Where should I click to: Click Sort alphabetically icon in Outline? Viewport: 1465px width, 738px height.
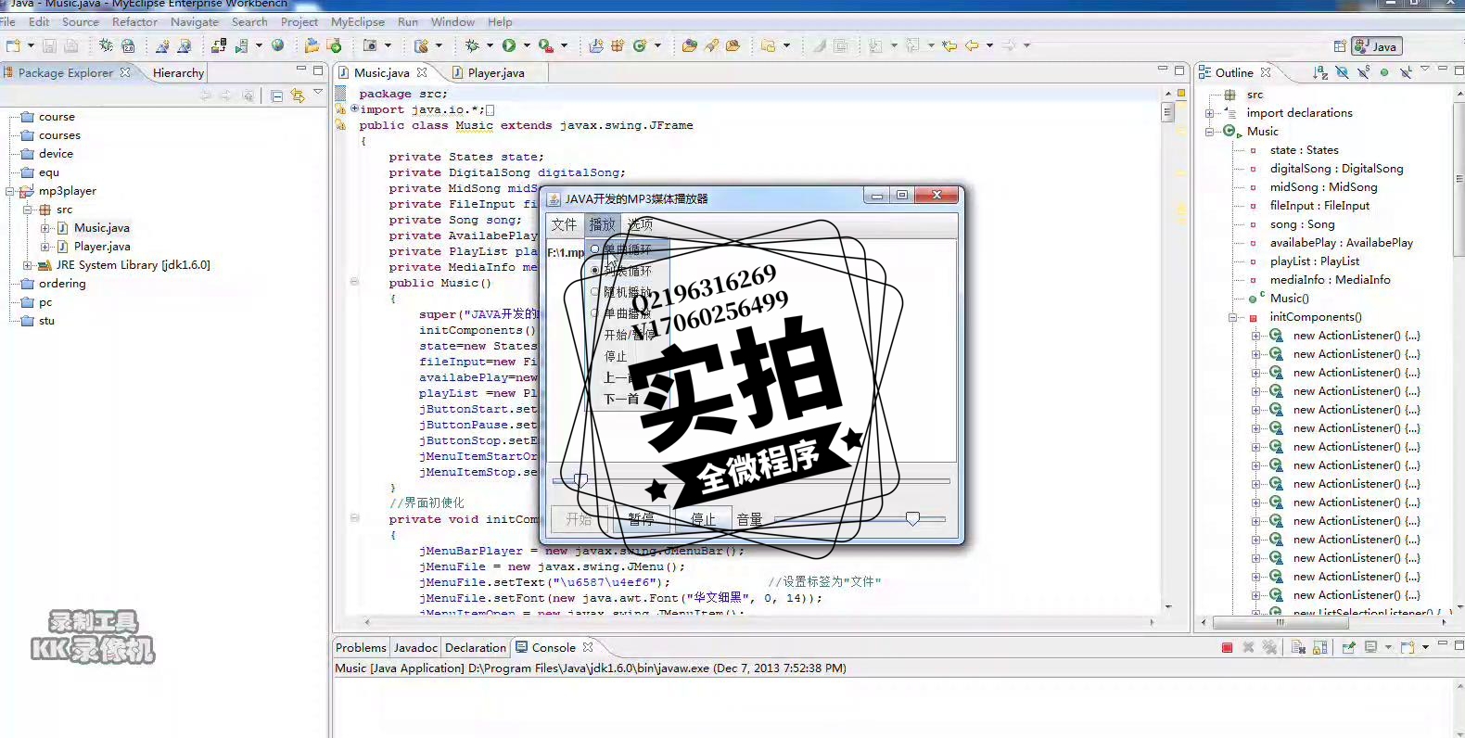[1320, 72]
